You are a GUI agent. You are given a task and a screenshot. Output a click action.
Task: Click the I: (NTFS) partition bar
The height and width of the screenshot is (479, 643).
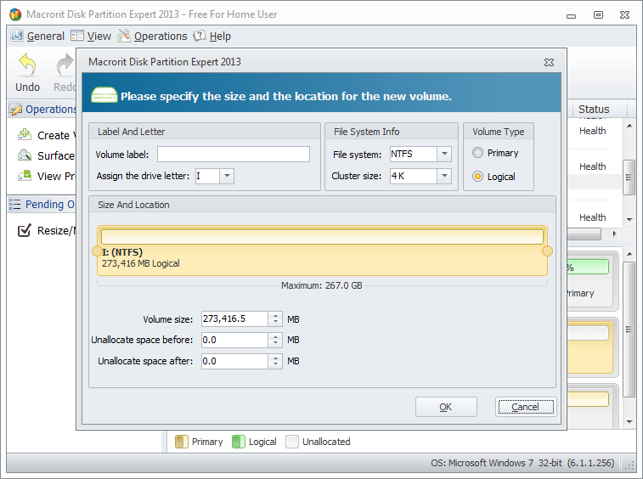tap(322, 251)
